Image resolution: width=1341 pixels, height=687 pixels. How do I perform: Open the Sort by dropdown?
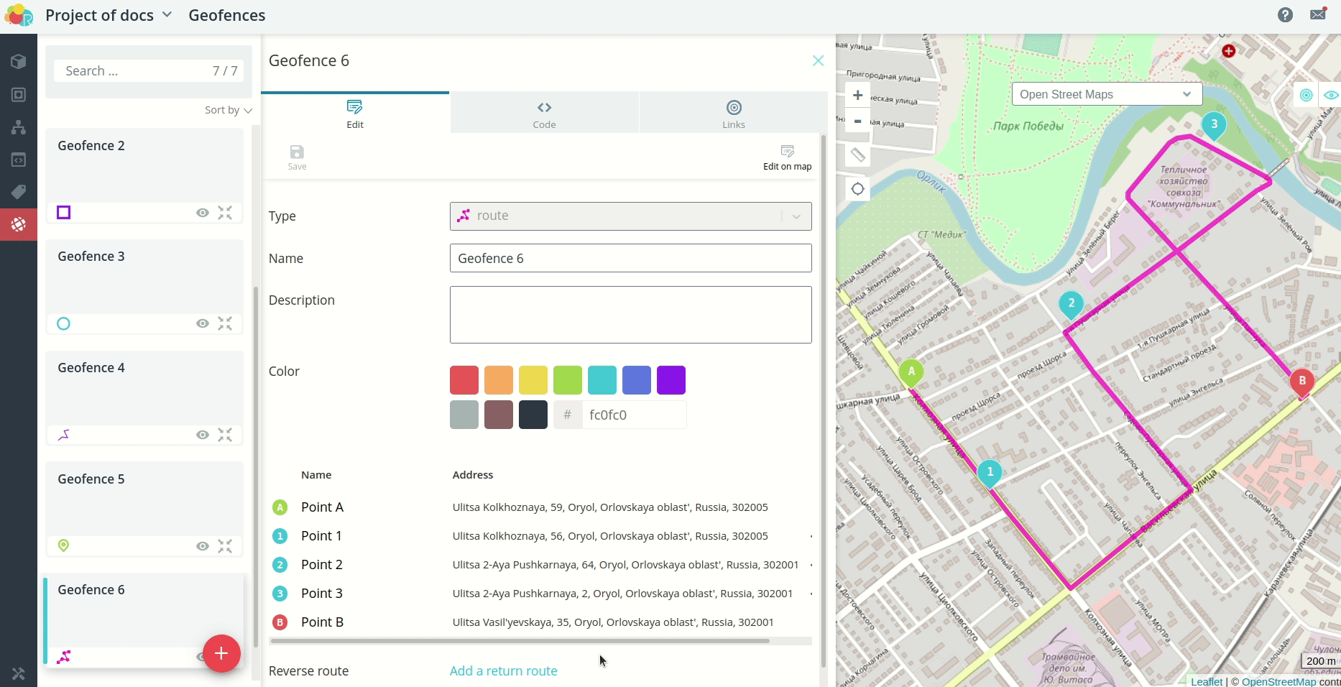pyautogui.click(x=228, y=110)
